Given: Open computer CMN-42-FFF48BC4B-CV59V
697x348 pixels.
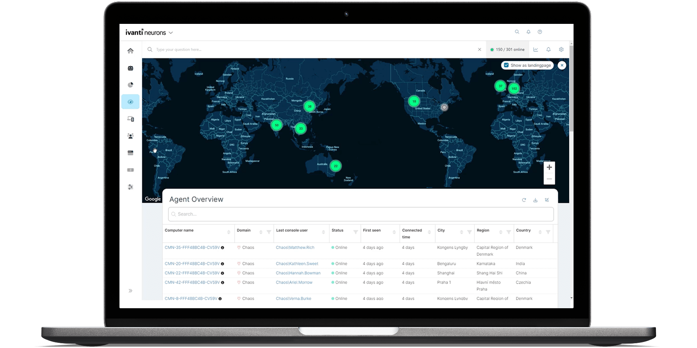Looking at the screenshot, I should pyautogui.click(x=192, y=282).
